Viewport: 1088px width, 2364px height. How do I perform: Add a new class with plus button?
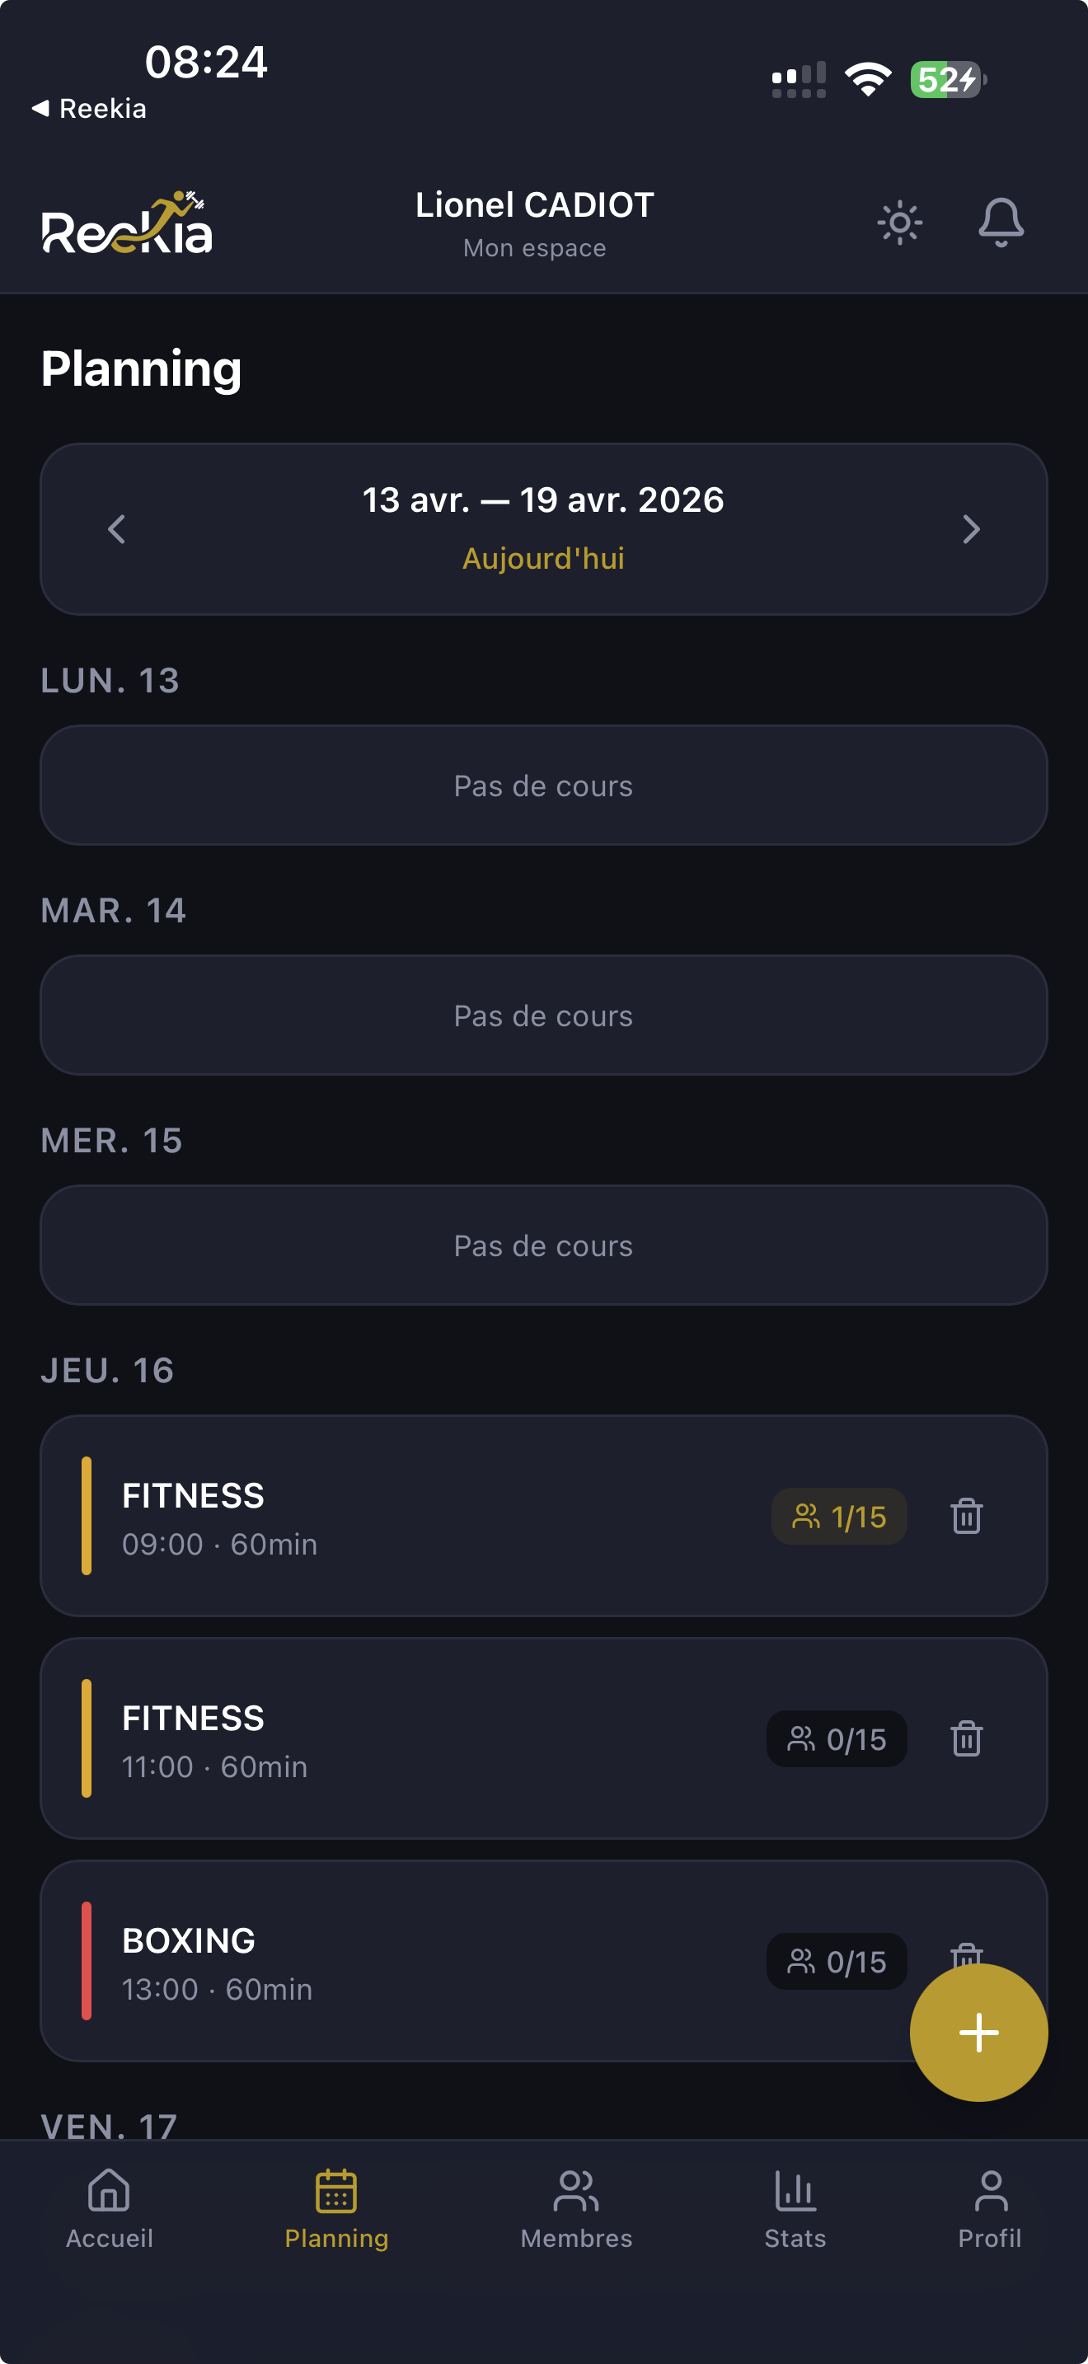[x=978, y=2032]
